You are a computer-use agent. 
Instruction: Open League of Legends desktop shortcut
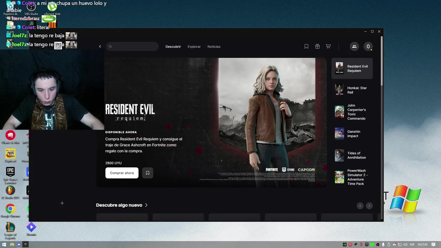tap(10, 230)
